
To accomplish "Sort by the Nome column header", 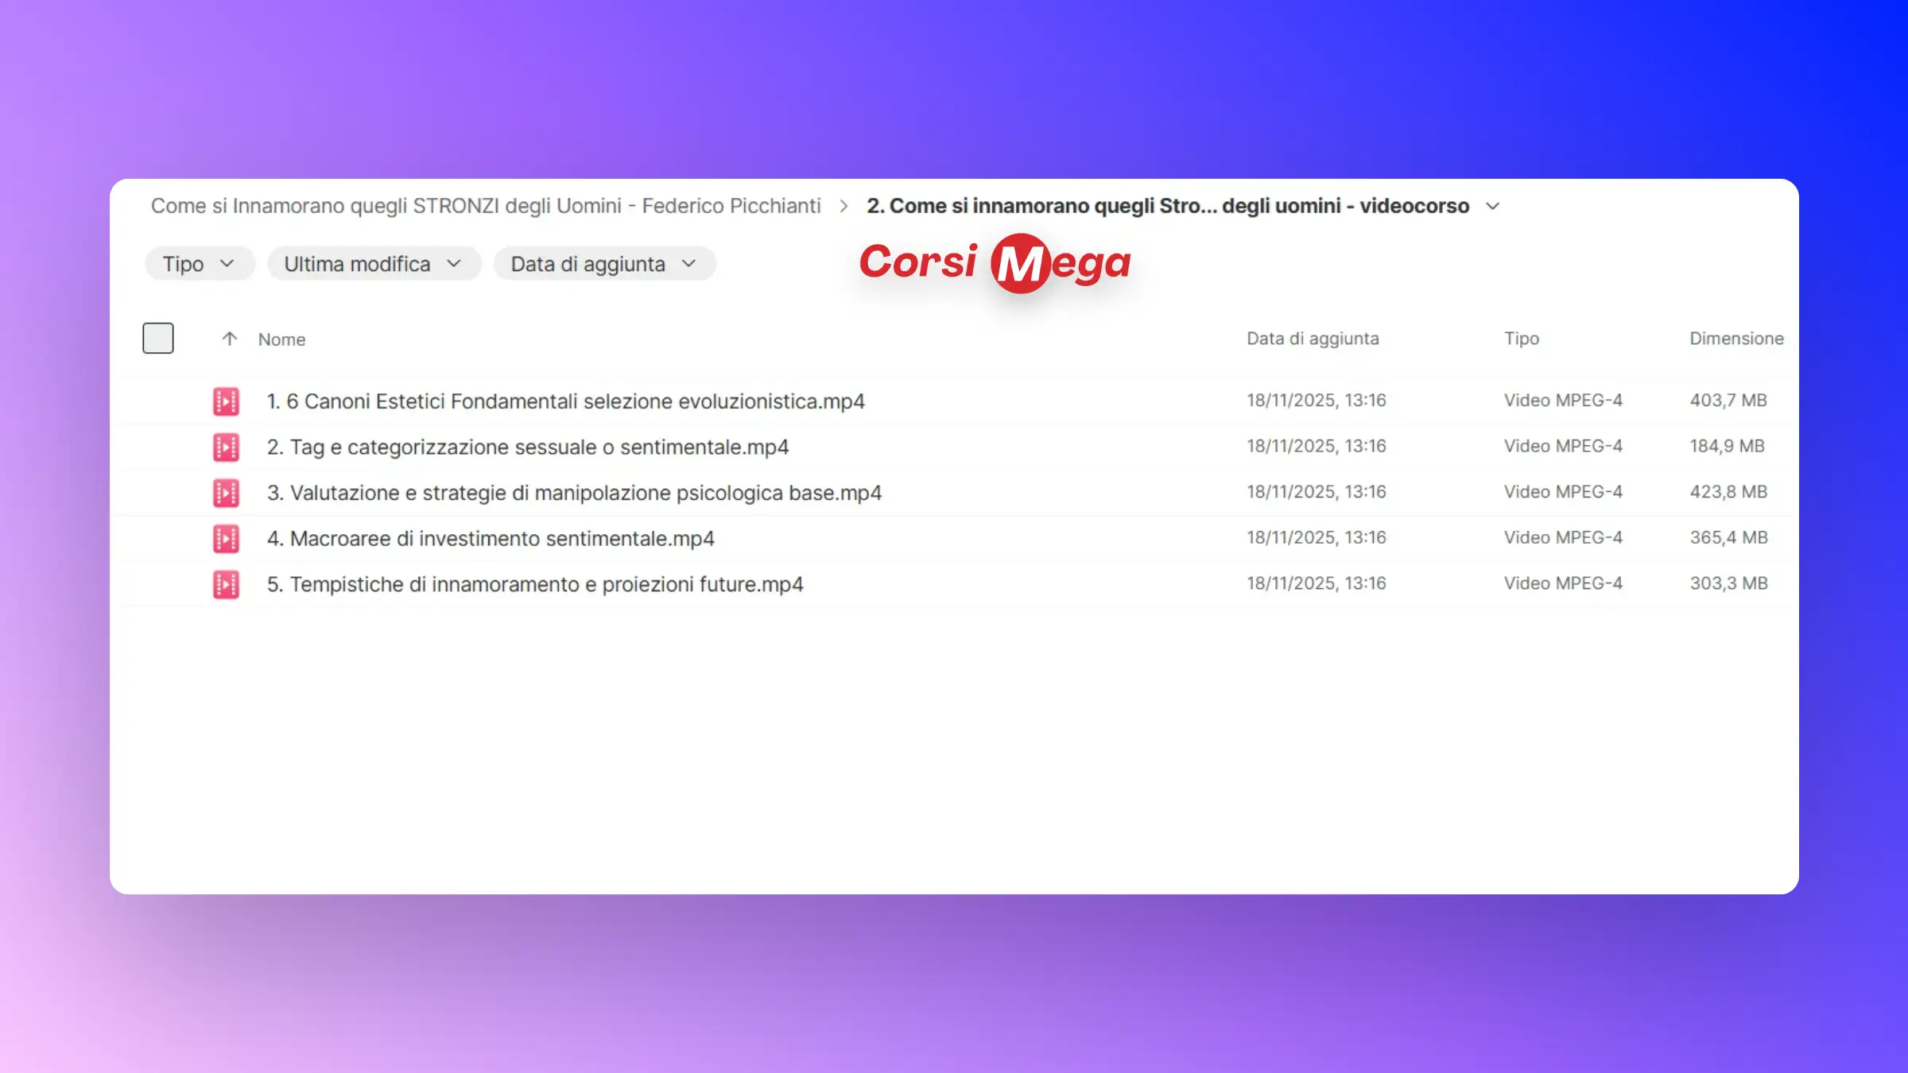I will (x=281, y=339).
